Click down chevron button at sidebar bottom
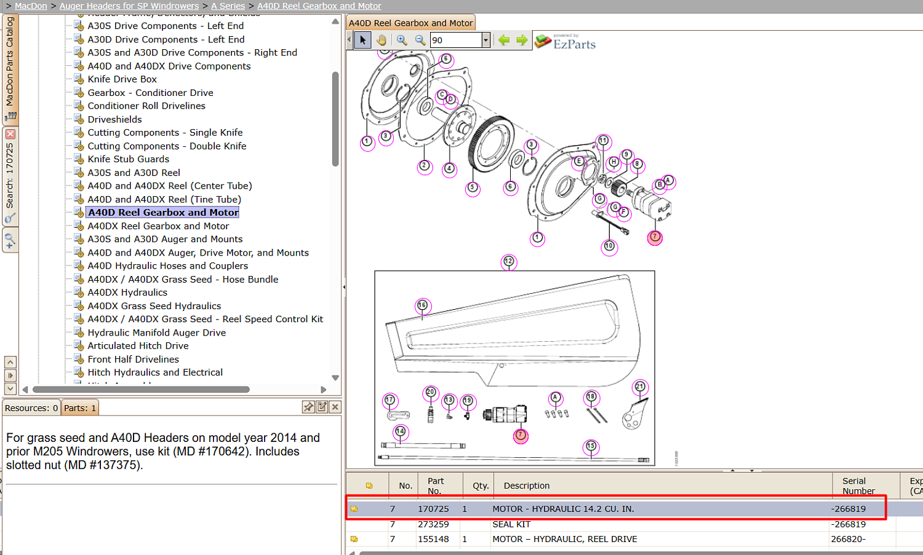This screenshot has width=923, height=555. click(x=10, y=388)
